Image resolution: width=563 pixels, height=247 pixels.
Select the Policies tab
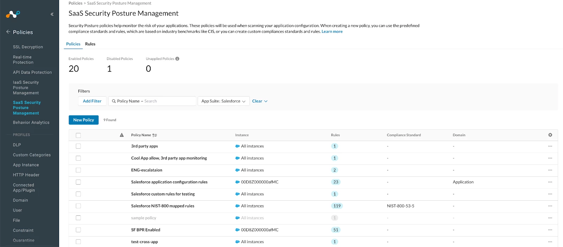click(x=73, y=44)
